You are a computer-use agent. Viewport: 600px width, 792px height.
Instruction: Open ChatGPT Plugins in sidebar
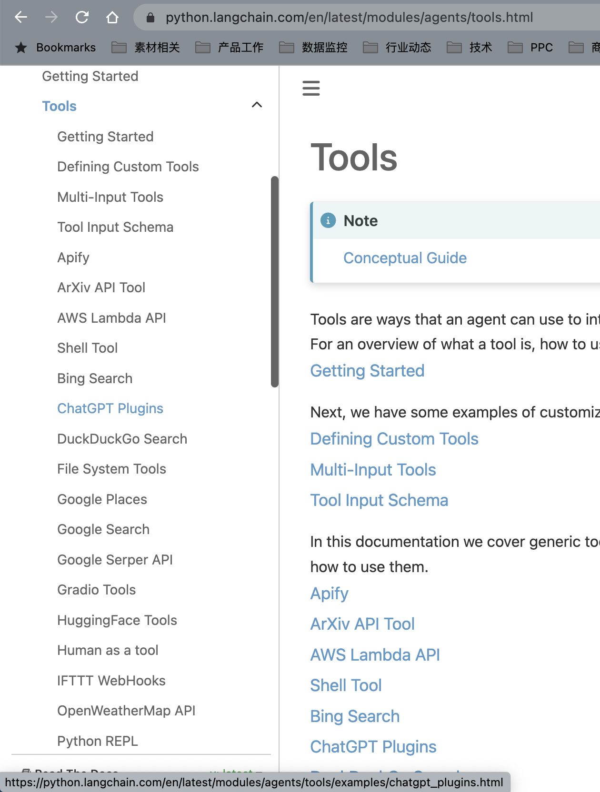point(110,408)
